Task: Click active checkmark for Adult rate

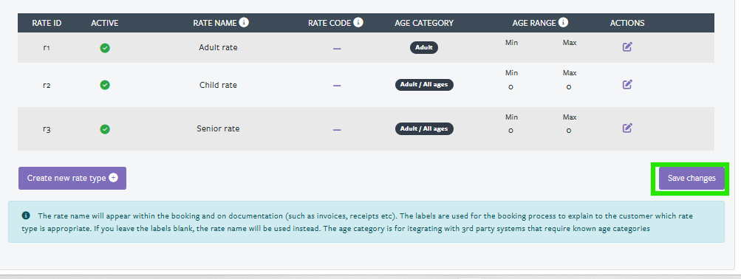Action: 105,48
